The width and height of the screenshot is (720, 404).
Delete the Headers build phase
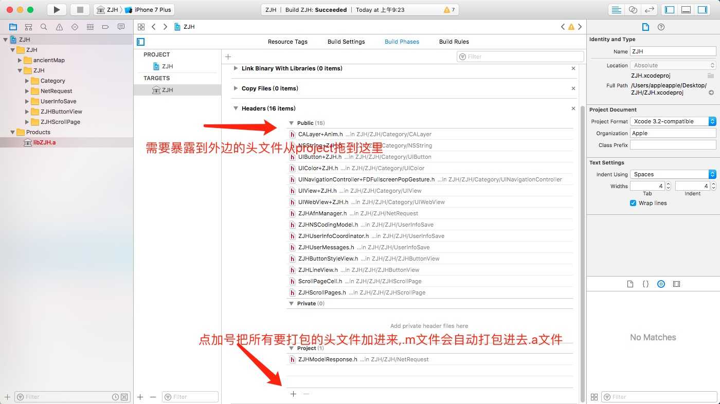(x=573, y=108)
